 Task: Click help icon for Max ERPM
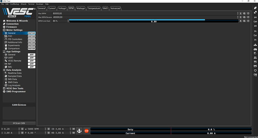coord(248,13)
